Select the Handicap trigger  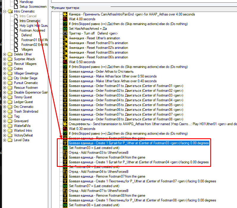pos(26,2)
